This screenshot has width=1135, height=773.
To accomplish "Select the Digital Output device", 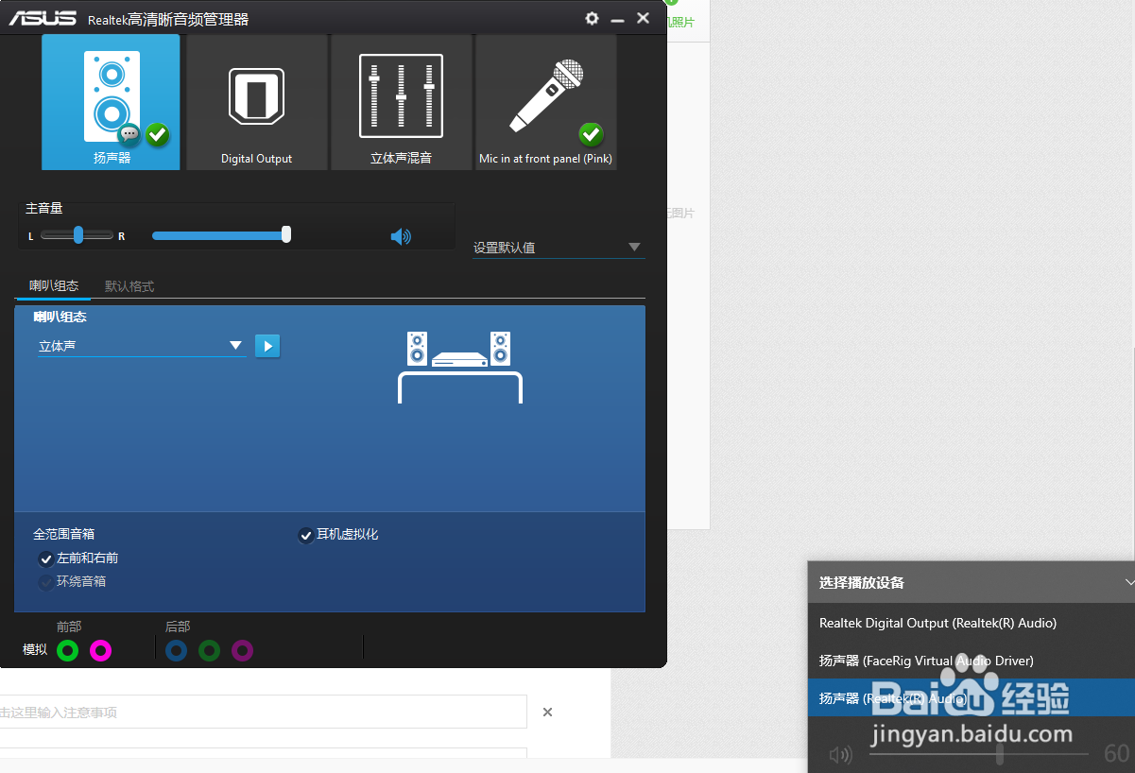I will click(x=257, y=102).
